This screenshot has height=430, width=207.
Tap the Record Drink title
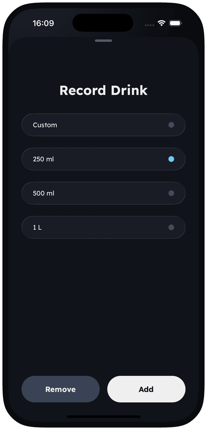pos(103,90)
